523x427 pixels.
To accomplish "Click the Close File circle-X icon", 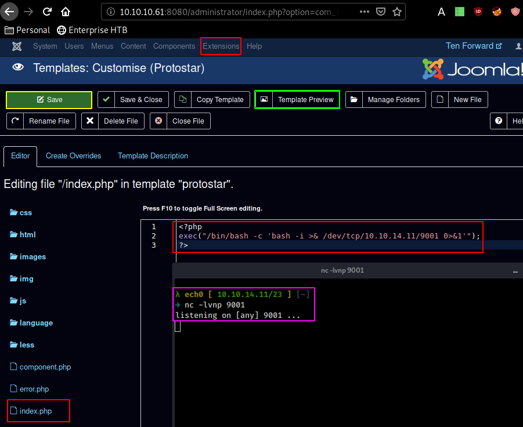I will pyautogui.click(x=158, y=121).
